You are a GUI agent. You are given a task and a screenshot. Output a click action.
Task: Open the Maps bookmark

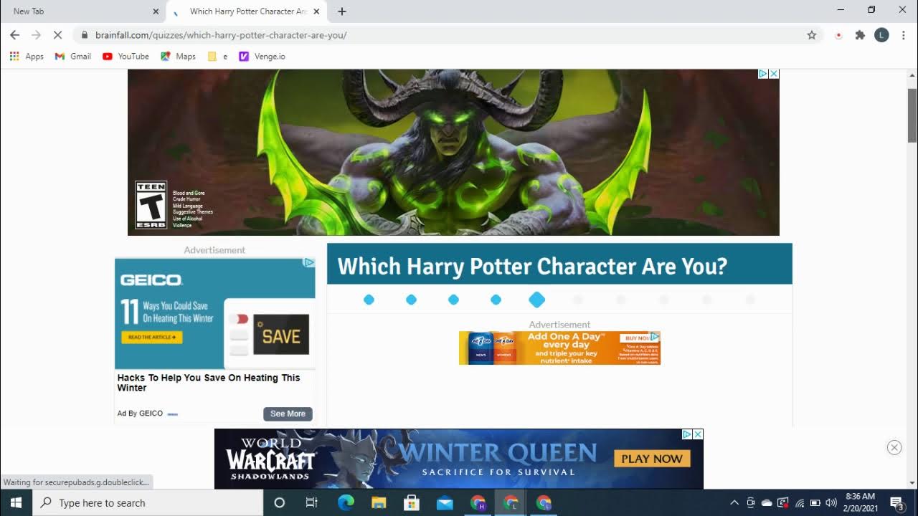(x=178, y=56)
